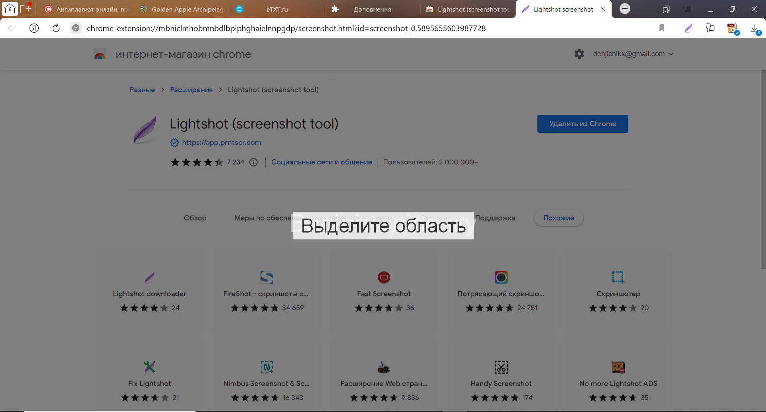This screenshot has height=412, width=766.
Task: Open the browser hamburger menu
Action: point(688,9)
